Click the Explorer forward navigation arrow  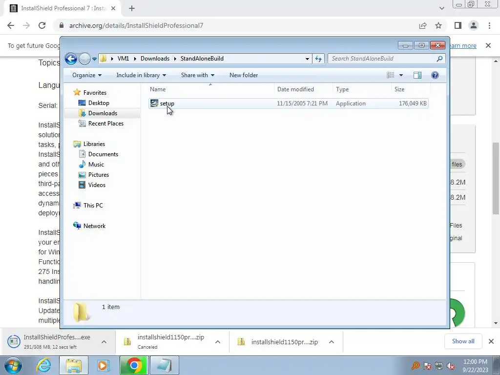(84, 59)
